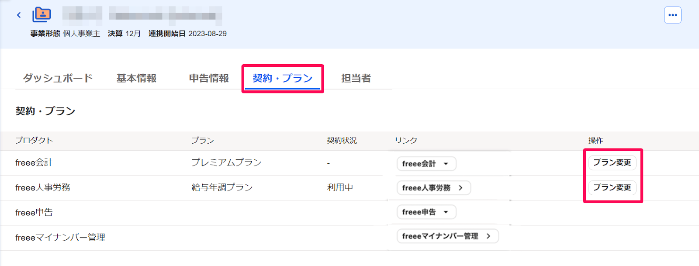Click the freee申告 product name
Screen dimensions: 699x266
click(34, 212)
